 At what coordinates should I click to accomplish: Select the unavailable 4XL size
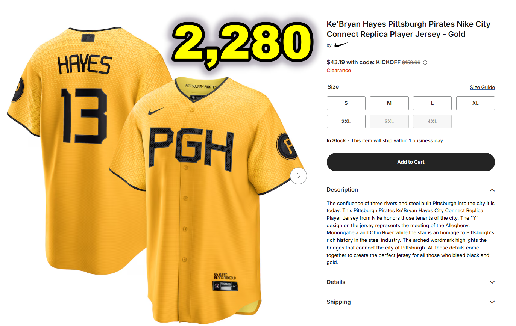(432, 122)
